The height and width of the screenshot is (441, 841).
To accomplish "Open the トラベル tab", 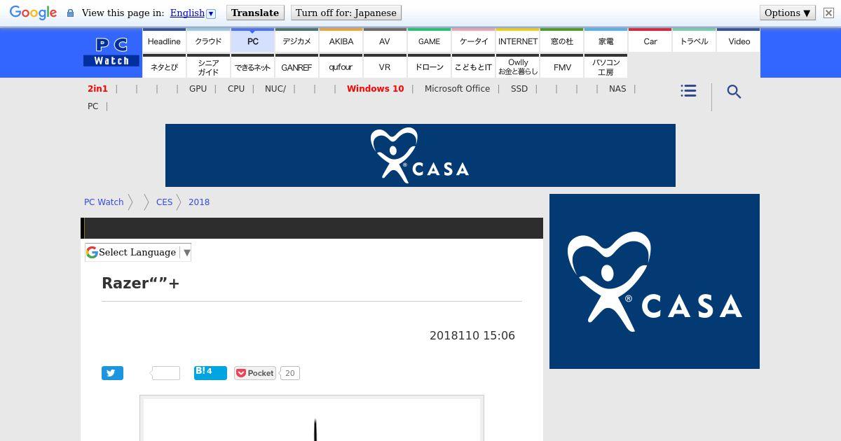I will [x=694, y=41].
